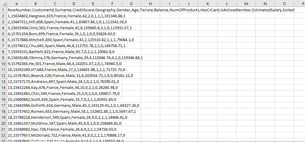This screenshot has height=142, width=305.
Task: Select column G header
Action: pos(131,4)
